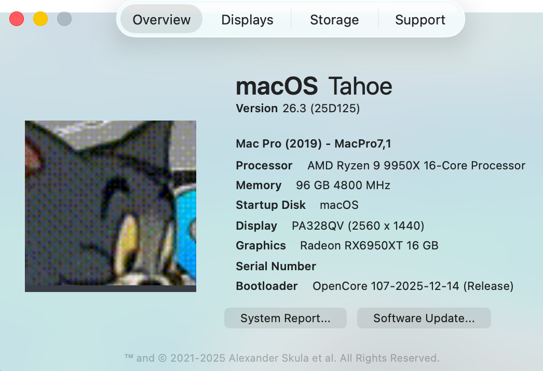The width and height of the screenshot is (543, 371).
Task: Open the Displays tab
Action: [x=247, y=20]
